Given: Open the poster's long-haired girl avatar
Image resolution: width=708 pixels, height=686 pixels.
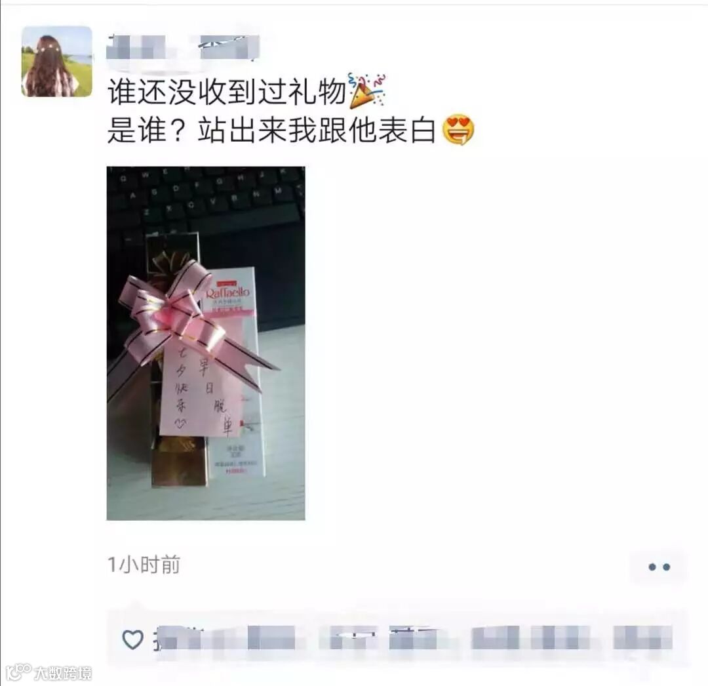Looking at the screenshot, I should [57, 62].
